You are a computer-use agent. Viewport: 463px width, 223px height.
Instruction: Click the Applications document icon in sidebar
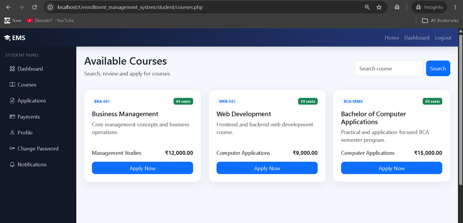coord(12,101)
